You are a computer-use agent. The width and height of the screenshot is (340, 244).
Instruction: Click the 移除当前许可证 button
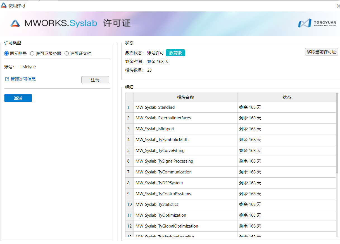[321, 52]
